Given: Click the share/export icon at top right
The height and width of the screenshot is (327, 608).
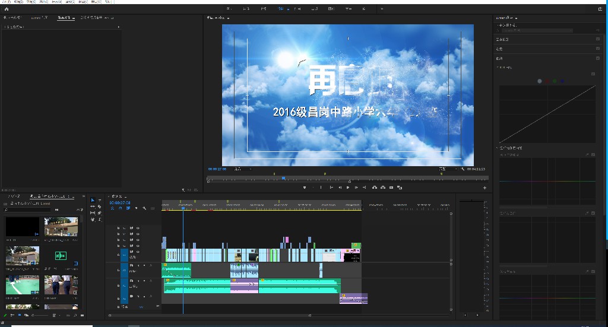Looking at the screenshot, I should 600,9.
